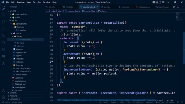Open the Terminal menu
This screenshot has height=104, width=185.
47,2
